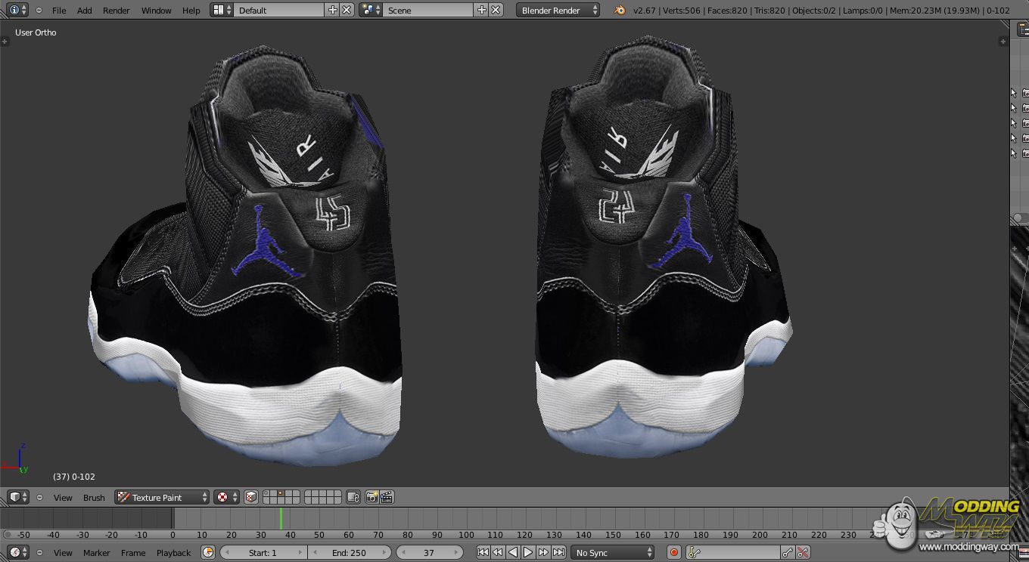This screenshot has height=562, width=1029.
Task: Toggle use preview range clock icon
Action: pyautogui.click(x=208, y=553)
